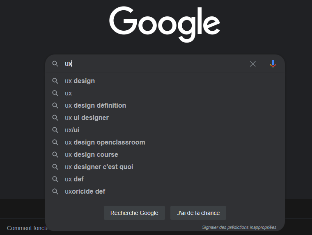This screenshot has height=235, width=312.
Task: Click the search icon beside 'ux design définition'
Action: coord(55,106)
